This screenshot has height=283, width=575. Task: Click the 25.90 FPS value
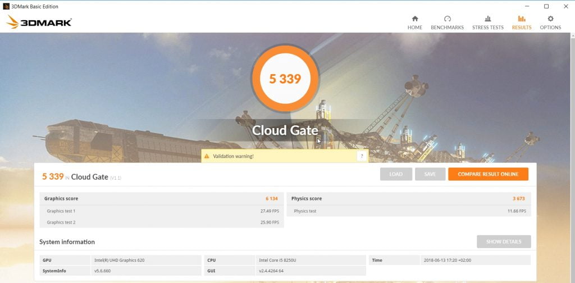(x=270, y=222)
